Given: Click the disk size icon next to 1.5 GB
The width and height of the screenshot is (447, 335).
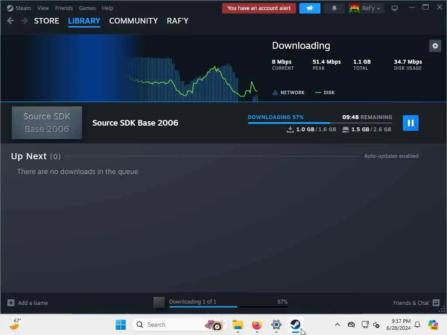Looking at the screenshot, I should tap(346, 130).
